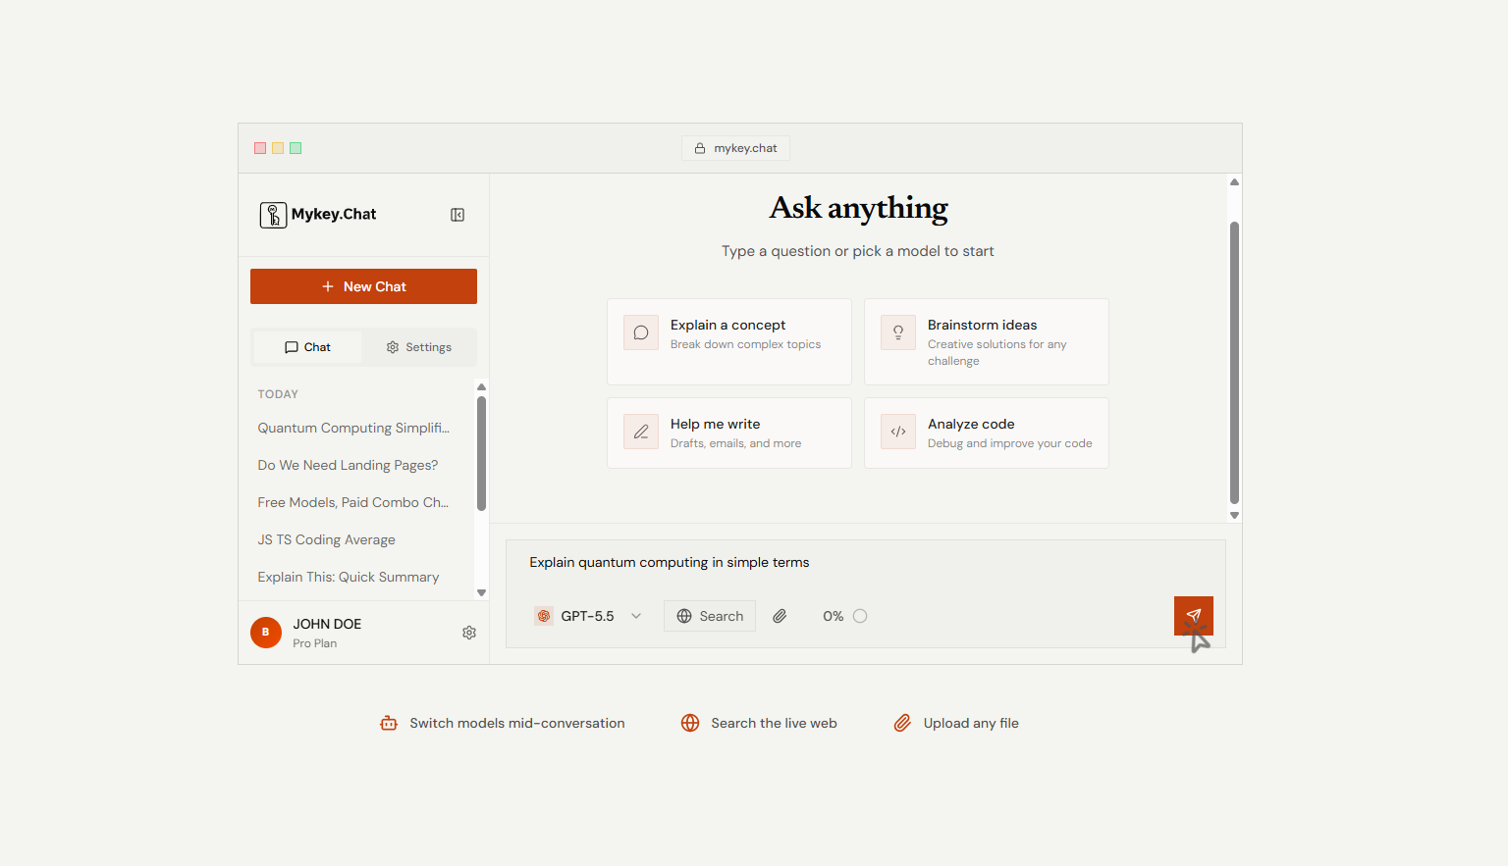
Task: Toggle the Search web button
Action: coord(710,616)
